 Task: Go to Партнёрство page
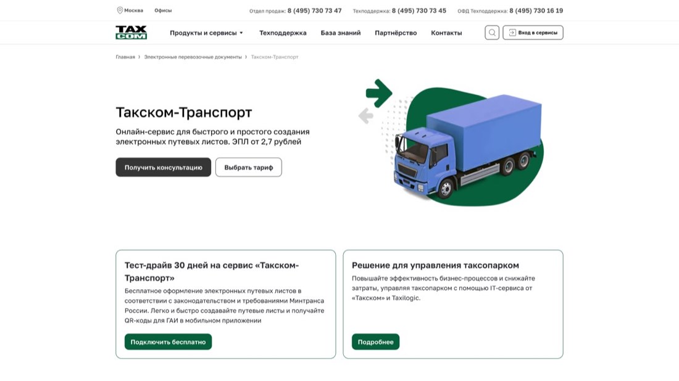[x=396, y=33]
